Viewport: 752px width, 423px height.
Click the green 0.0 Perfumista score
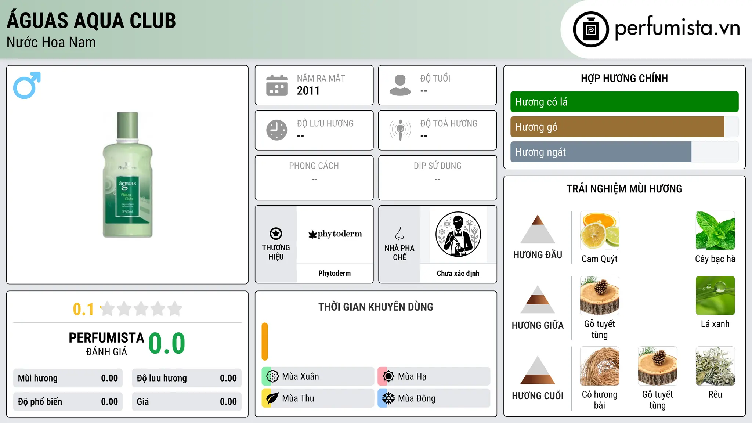(167, 343)
